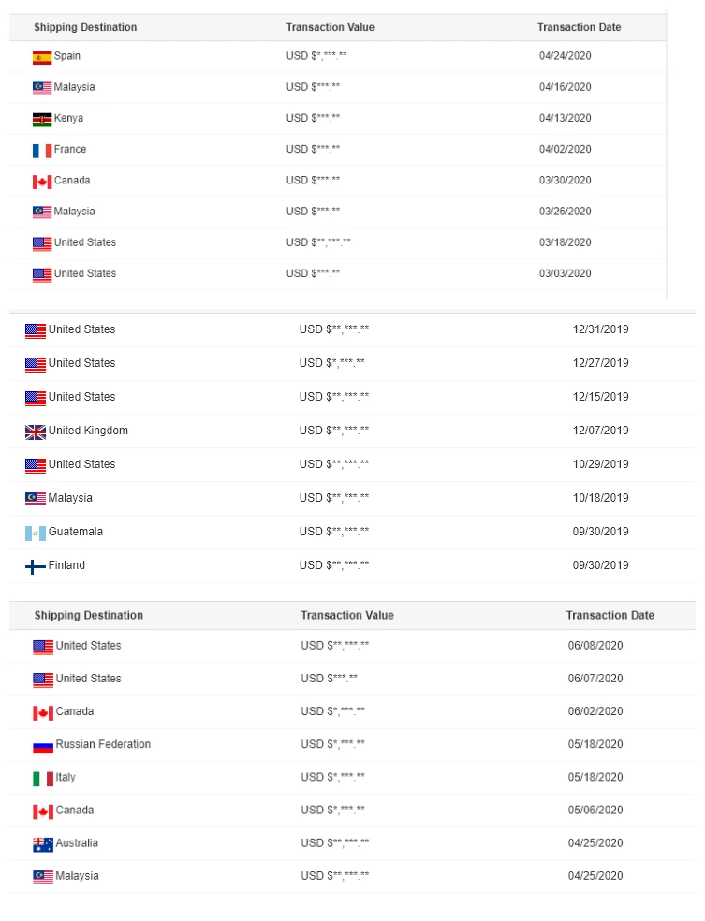Click the Russian Federation flag icon
The height and width of the screenshot is (921, 705).
click(x=43, y=746)
